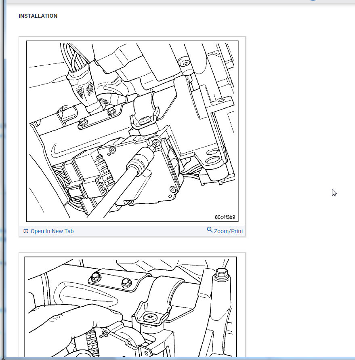This screenshot has width=355, height=360.
Task: Open the second steering column diagram with hand
Action: (130, 307)
